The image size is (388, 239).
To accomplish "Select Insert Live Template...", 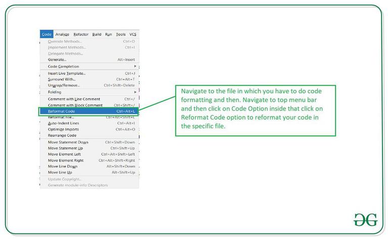I will click(89, 73).
